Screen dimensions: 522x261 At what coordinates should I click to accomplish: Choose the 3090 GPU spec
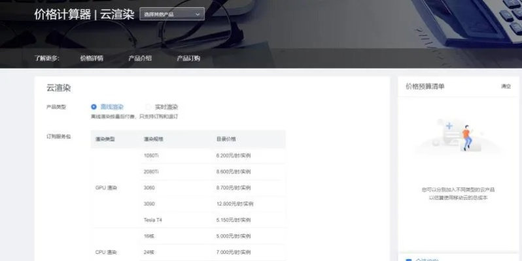(x=149, y=204)
